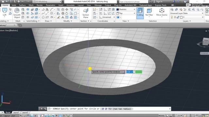Open the Unsaved Layer State dropdown
This screenshot has height=117, width=209.
tap(187, 13)
